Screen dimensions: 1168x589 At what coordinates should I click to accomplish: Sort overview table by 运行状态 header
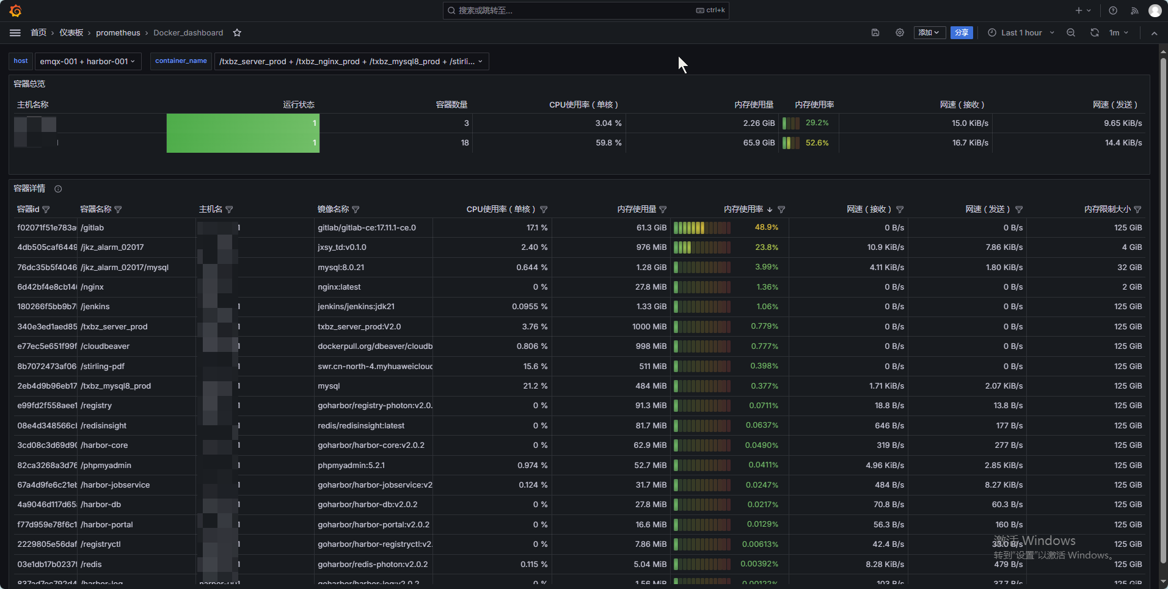299,105
